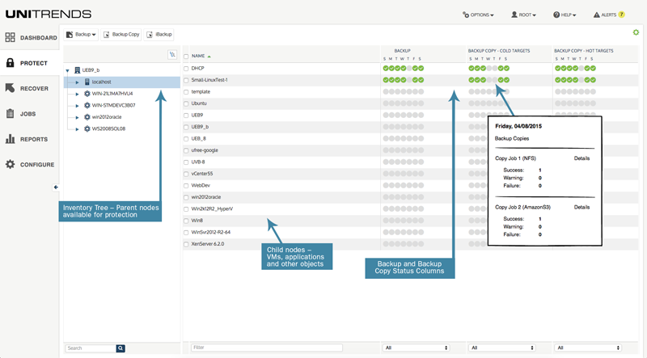Click the Protect lock icon

(x=11, y=63)
